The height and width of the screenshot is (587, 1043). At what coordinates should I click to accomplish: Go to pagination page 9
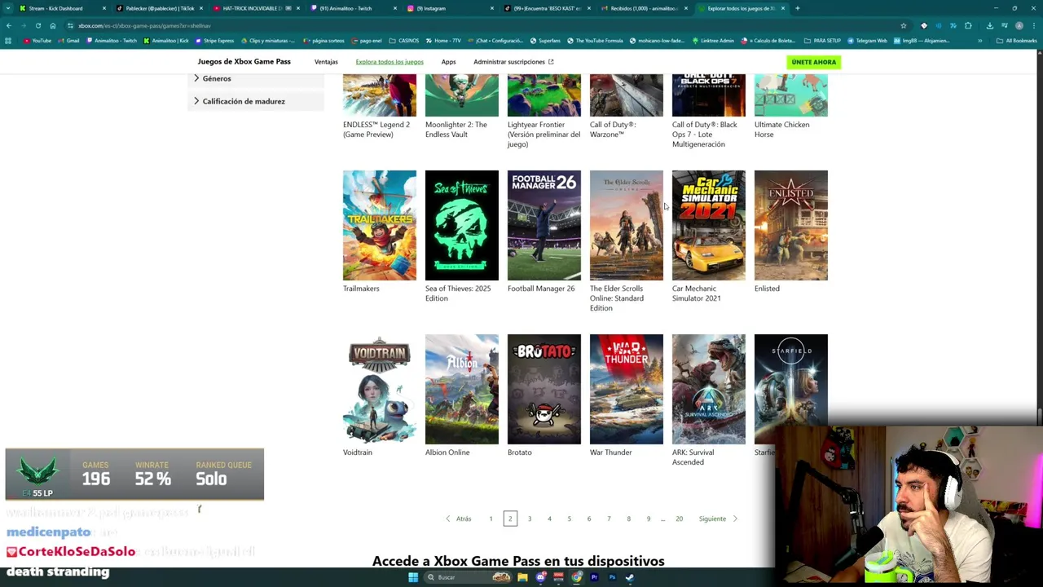pyautogui.click(x=649, y=519)
